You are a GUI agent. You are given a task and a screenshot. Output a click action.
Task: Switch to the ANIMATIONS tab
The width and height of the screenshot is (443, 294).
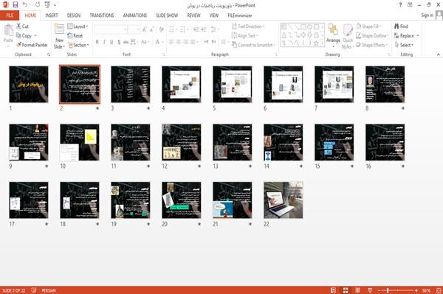point(135,15)
